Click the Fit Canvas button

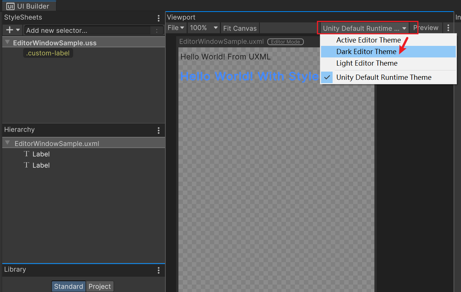click(240, 28)
